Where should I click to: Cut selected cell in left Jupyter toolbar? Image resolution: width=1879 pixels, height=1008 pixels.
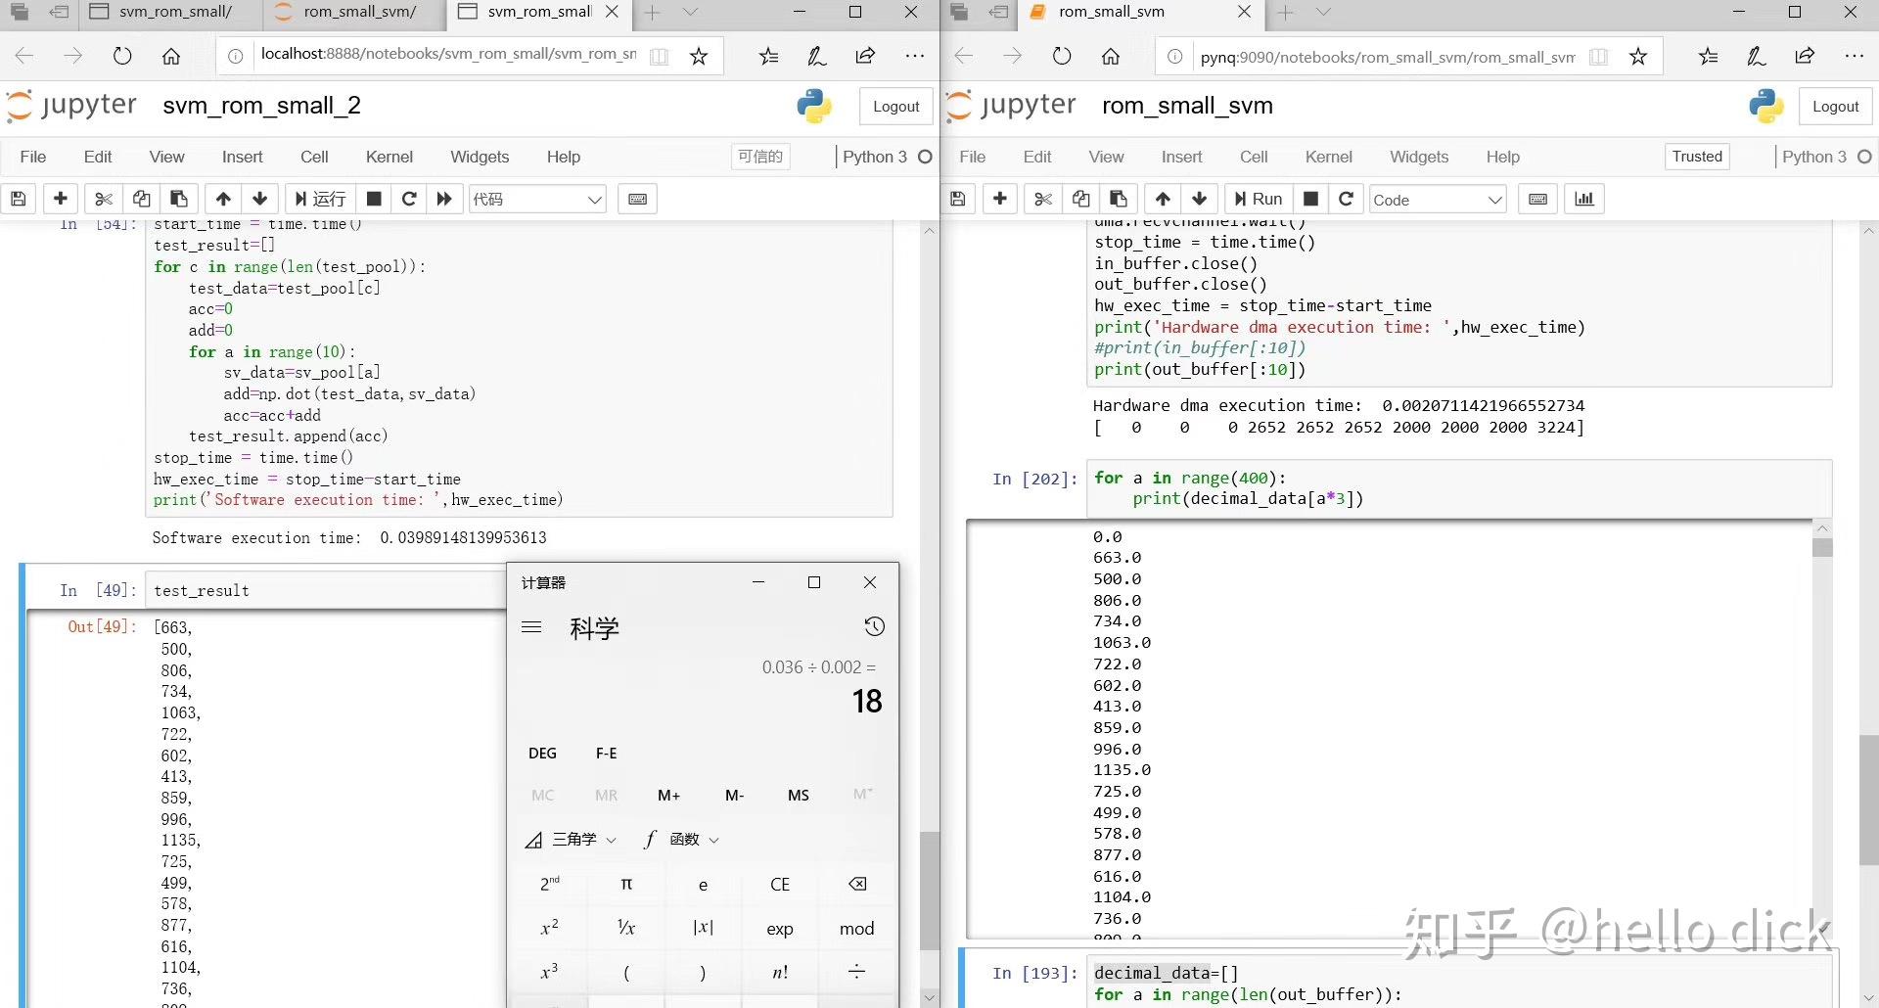point(104,200)
